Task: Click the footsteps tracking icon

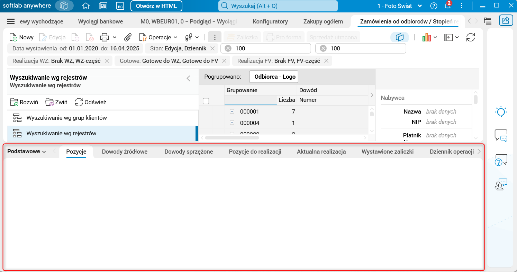Action: [x=189, y=37]
